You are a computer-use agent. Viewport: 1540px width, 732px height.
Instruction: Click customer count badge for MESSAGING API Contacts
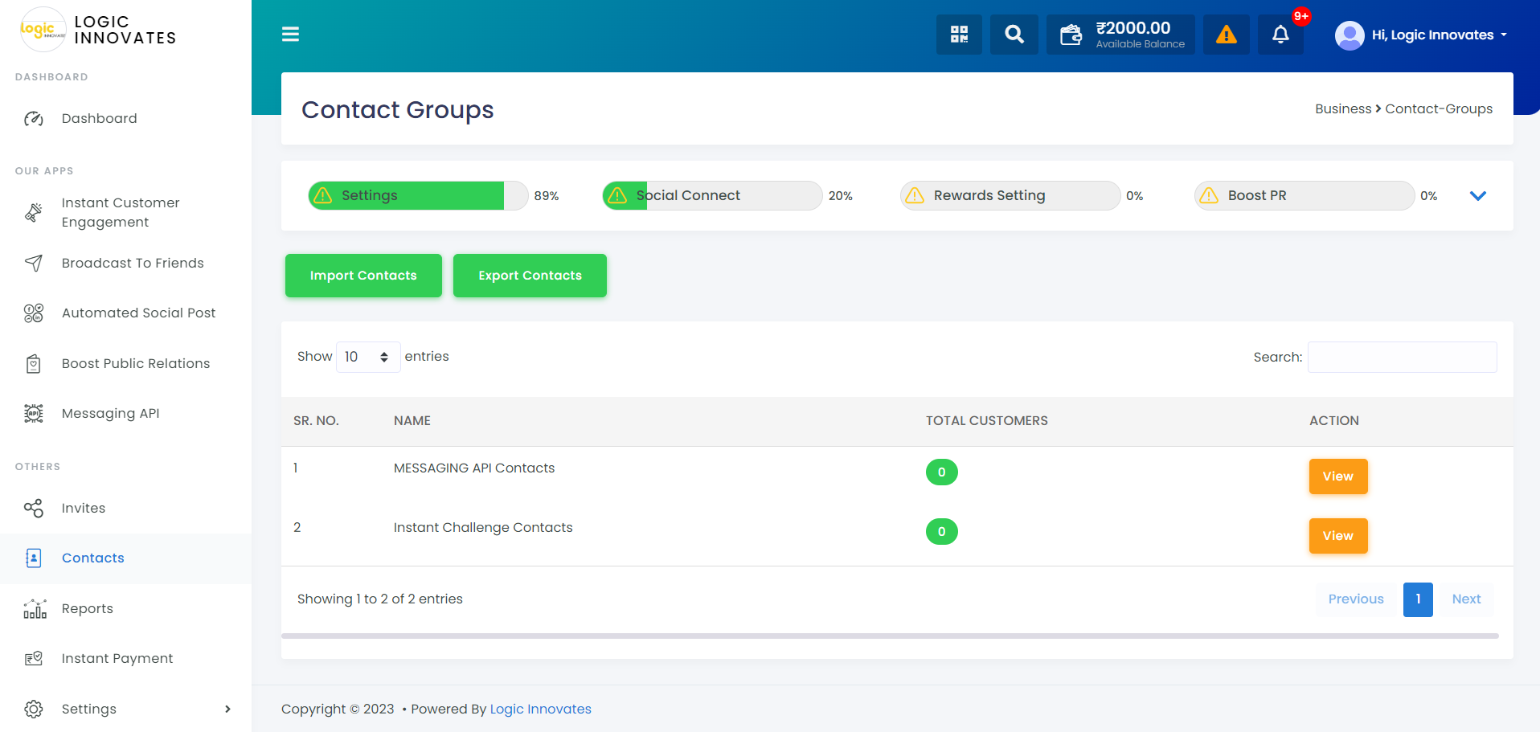[942, 472]
